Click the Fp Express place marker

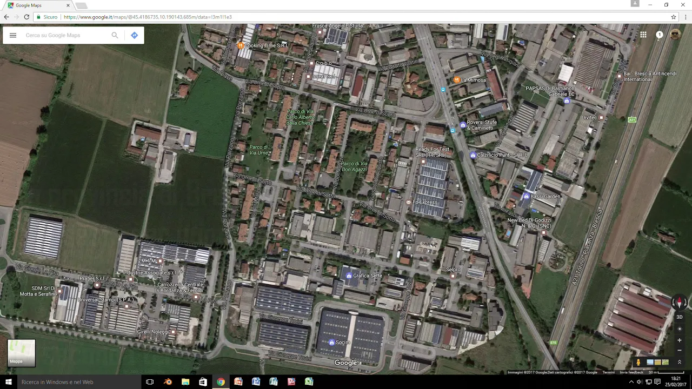point(409,203)
